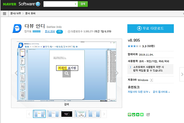This screenshot has height=123, width=184.
Task: Show next screenshot with right arrow on preview
Action: click(117, 73)
